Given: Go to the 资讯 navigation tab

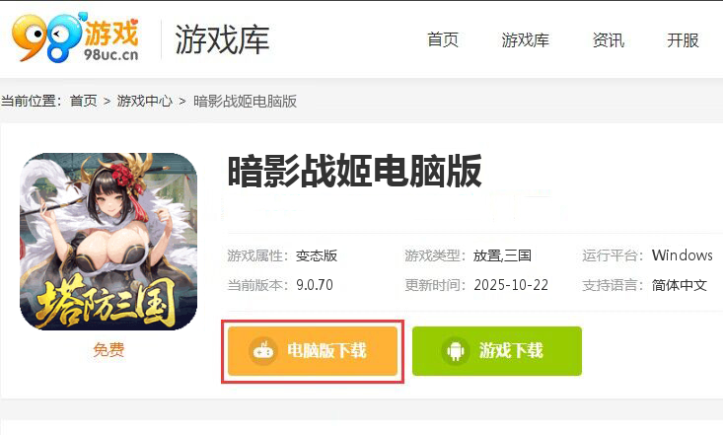Looking at the screenshot, I should (609, 40).
